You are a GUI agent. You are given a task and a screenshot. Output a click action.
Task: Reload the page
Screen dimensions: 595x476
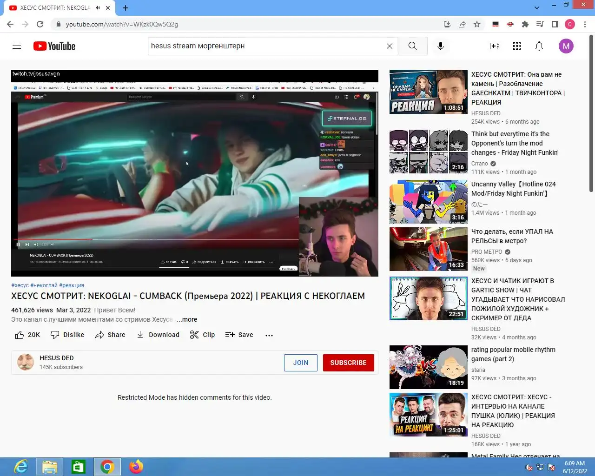[x=40, y=24]
